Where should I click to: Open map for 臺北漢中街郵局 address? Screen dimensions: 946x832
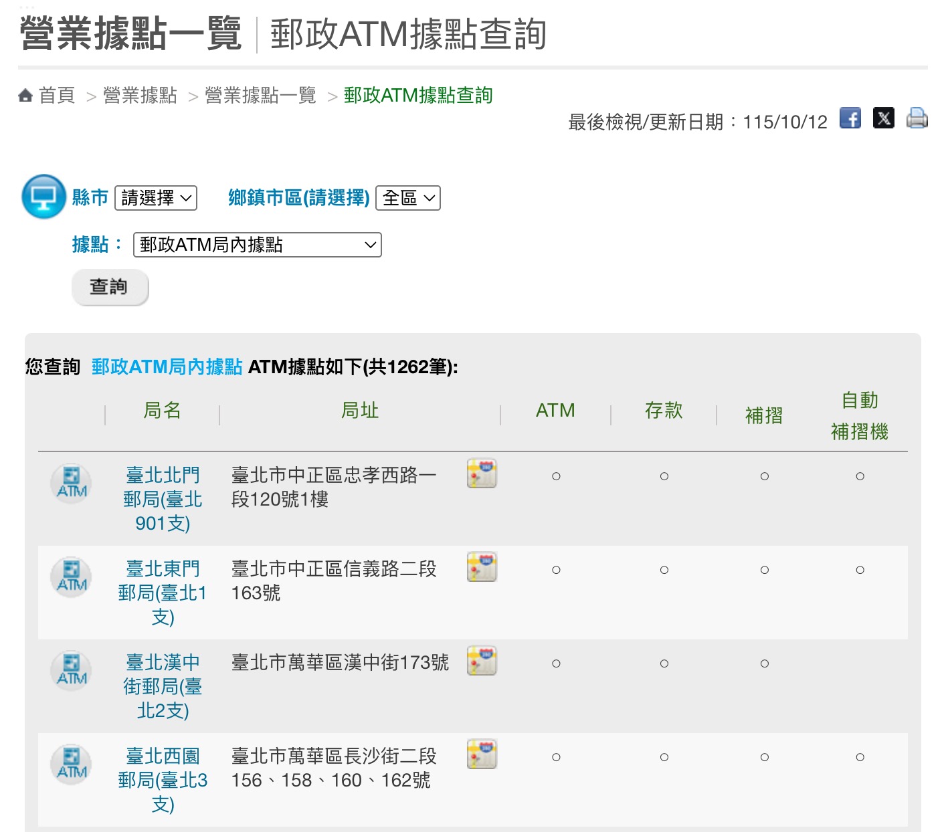coord(482,660)
